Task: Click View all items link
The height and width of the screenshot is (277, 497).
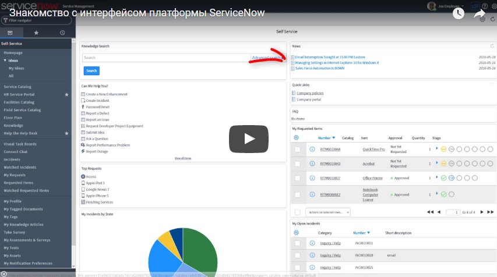Action: 183,158
